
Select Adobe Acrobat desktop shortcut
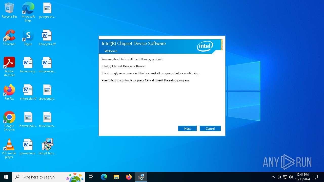[9, 67]
